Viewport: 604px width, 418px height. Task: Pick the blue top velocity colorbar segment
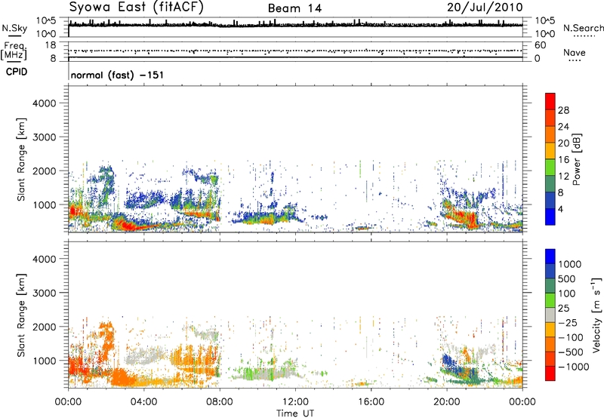click(x=550, y=257)
